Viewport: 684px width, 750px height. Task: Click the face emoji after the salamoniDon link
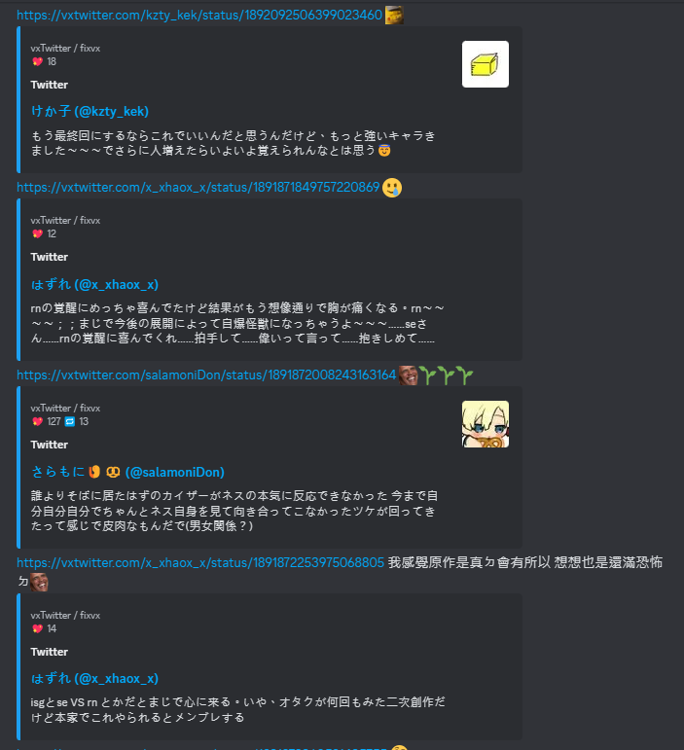tap(408, 375)
